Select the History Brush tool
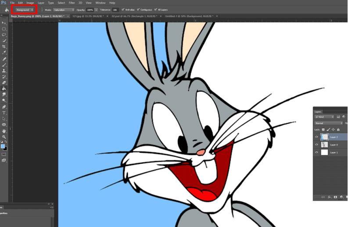Screen dimensions: 348x227 (x=4, y=77)
